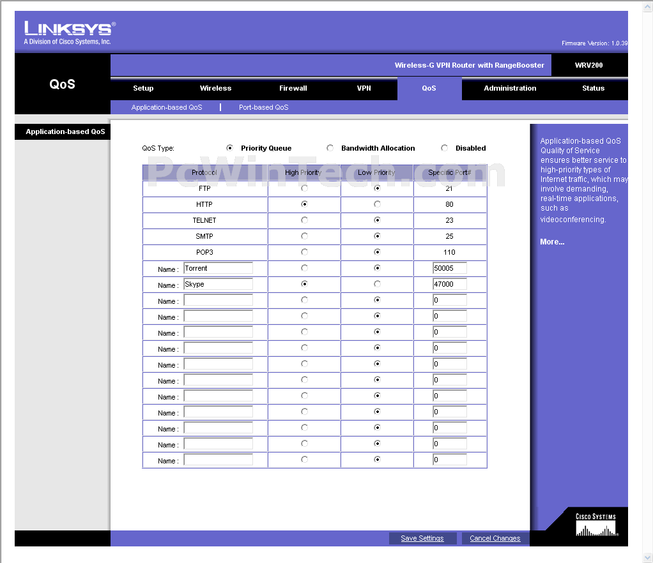Screen dimensions: 653x563
Task: Click the HTTP protocol cell
Action: click(204, 204)
